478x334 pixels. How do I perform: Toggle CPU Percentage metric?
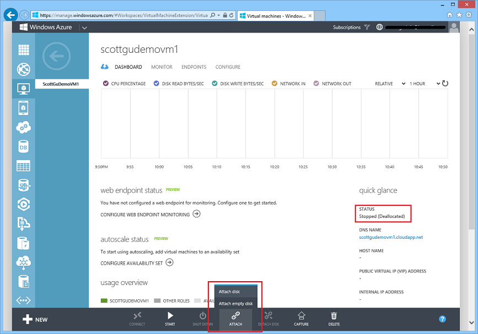click(x=106, y=83)
